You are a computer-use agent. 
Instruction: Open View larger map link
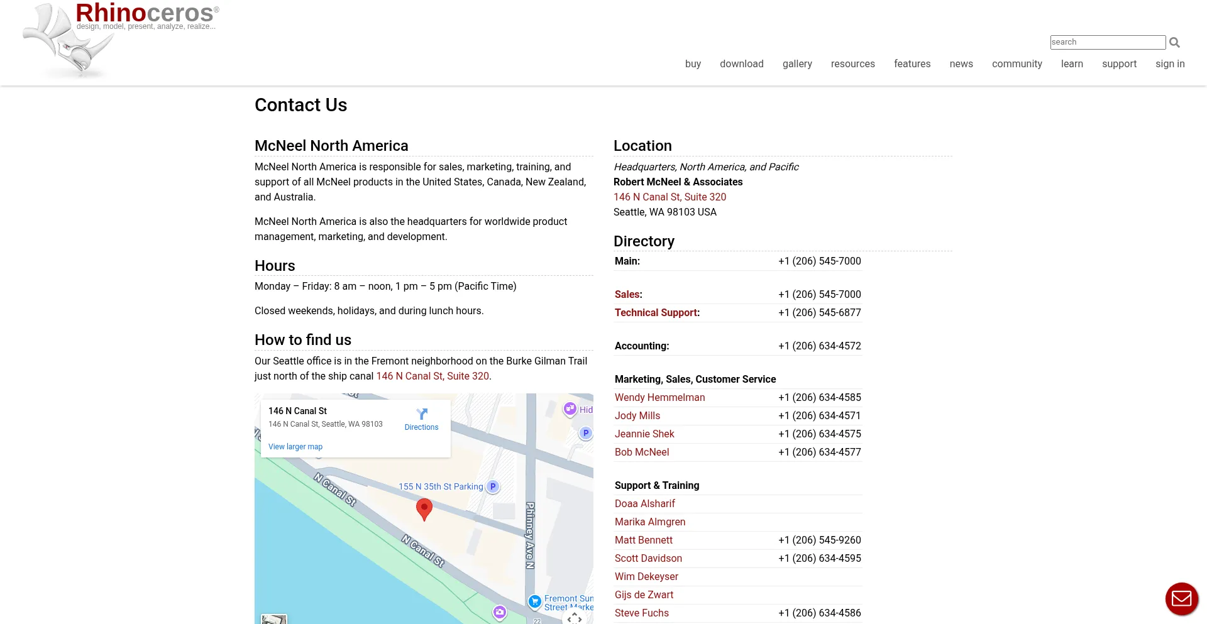click(295, 447)
